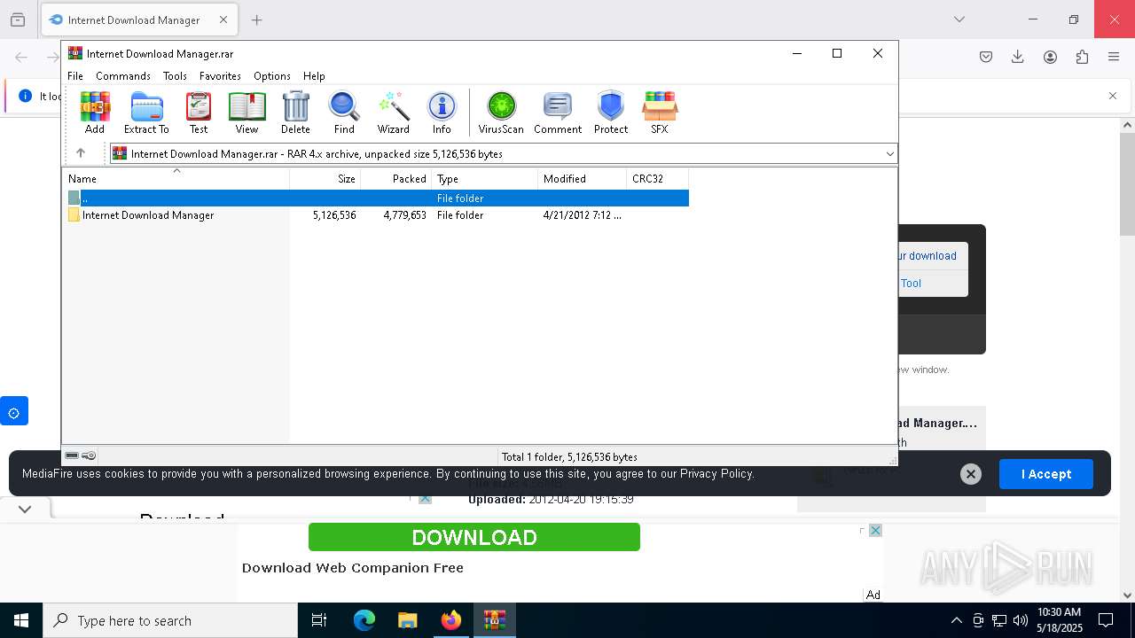This screenshot has height=638, width=1135.
Task: Click the Windows search box
Action: click(x=170, y=620)
